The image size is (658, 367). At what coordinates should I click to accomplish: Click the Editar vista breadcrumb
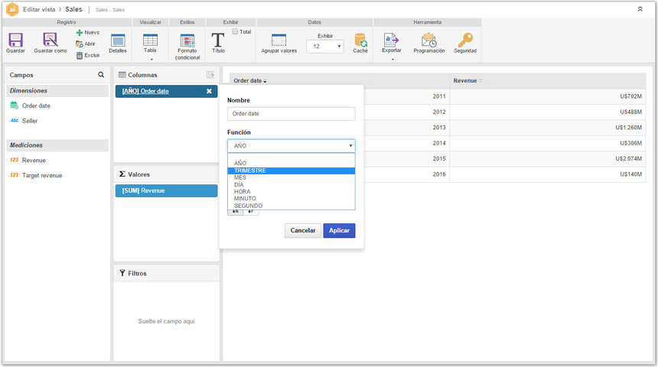(x=39, y=9)
